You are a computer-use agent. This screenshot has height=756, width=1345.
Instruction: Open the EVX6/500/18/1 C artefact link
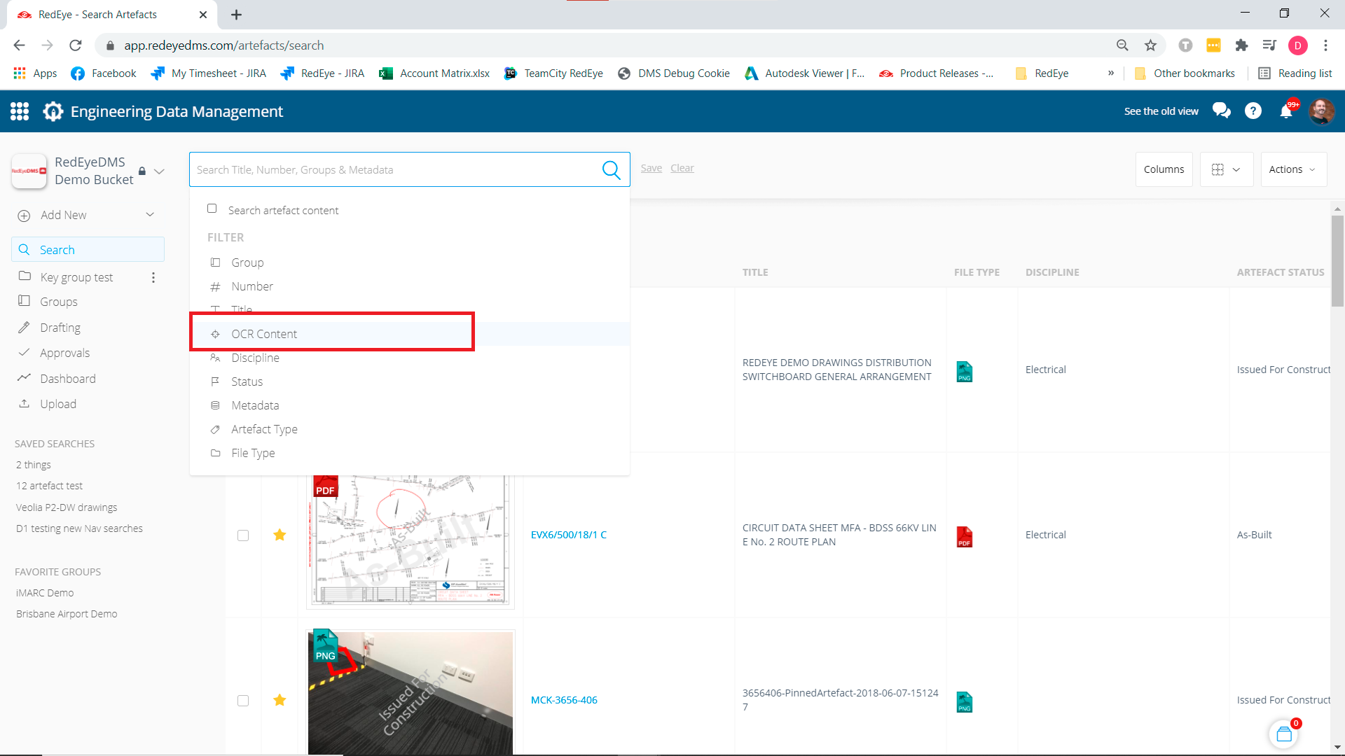(568, 535)
